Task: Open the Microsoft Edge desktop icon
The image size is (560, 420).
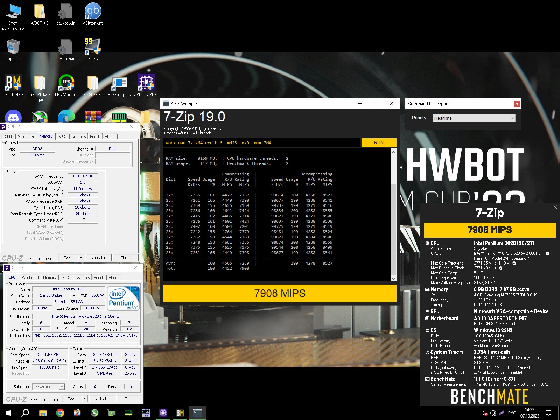Action: [x=66, y=117]
